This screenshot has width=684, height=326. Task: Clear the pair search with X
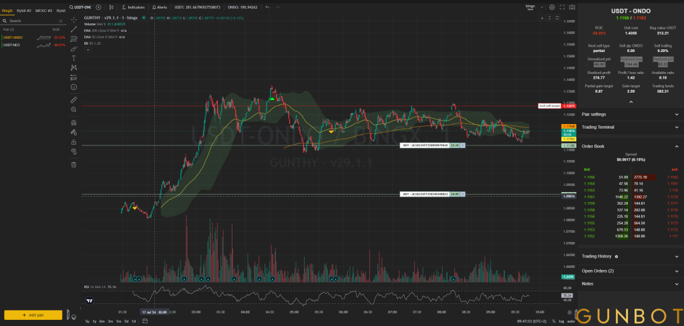(x=61, y=21)
